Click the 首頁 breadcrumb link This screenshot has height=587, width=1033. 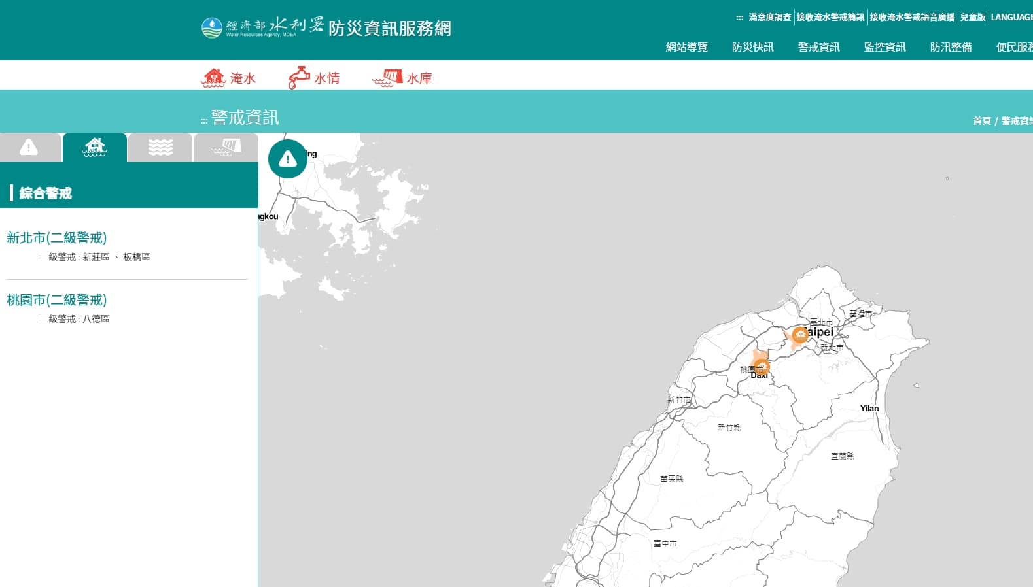(981, 121)
